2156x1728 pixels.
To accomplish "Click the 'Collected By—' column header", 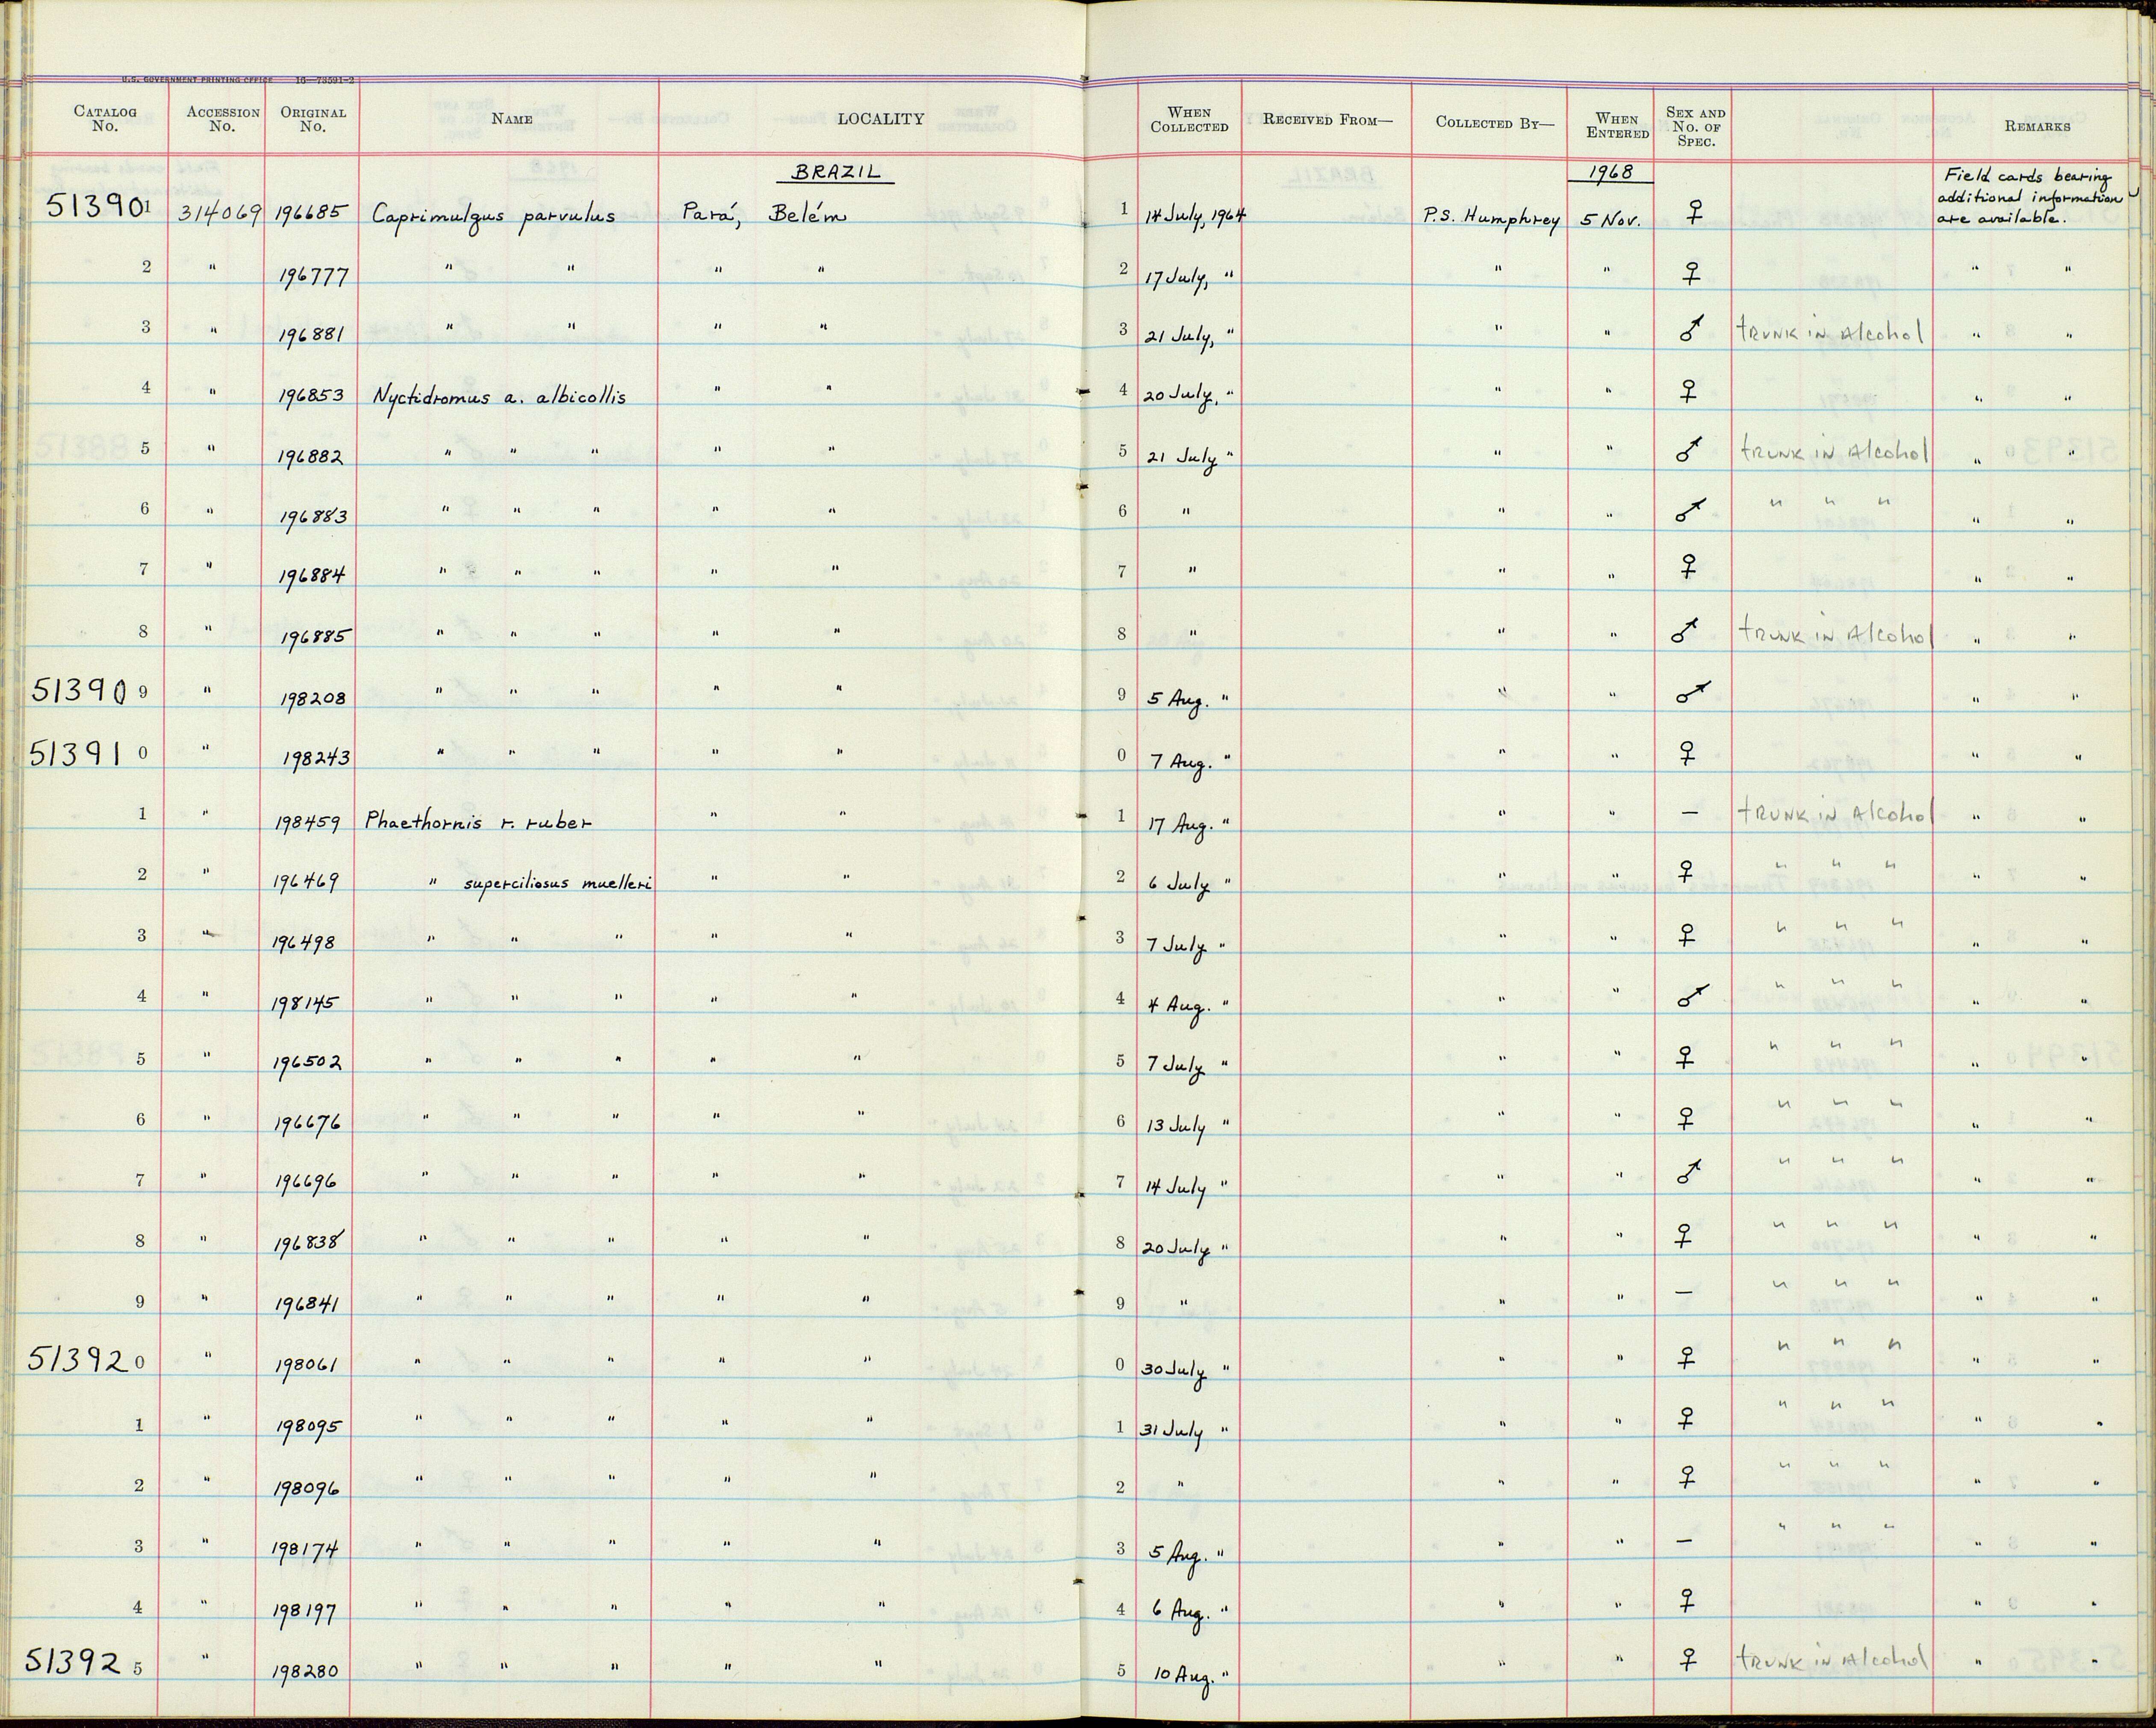I will tap(1495, 122).
